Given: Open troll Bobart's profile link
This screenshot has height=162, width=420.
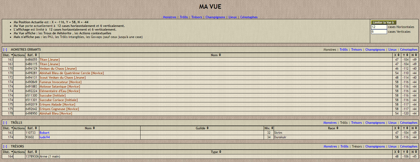Looking at the screenshot, I should (44, 133).
